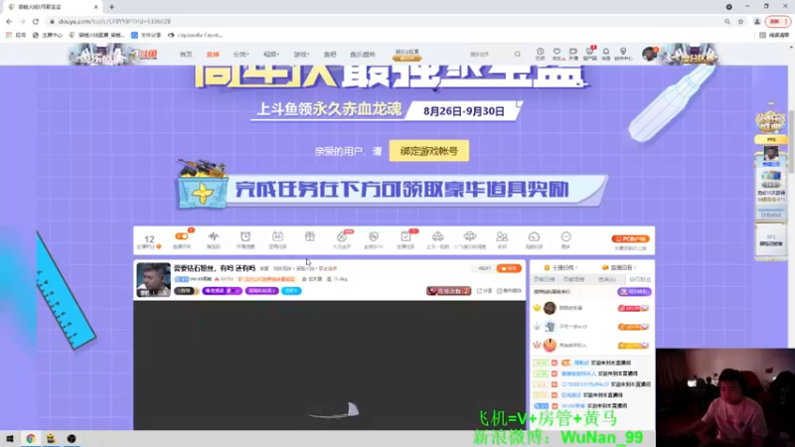
Task: Click the creator center pin icon in header
Action: point(623,52)
